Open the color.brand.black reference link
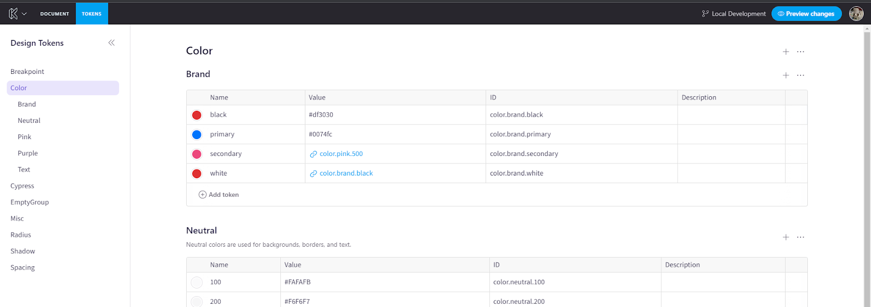871x307 pixels. coord(346,173)
